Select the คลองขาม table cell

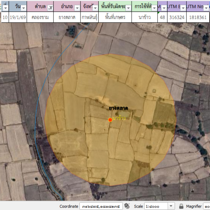pos(40,17)
